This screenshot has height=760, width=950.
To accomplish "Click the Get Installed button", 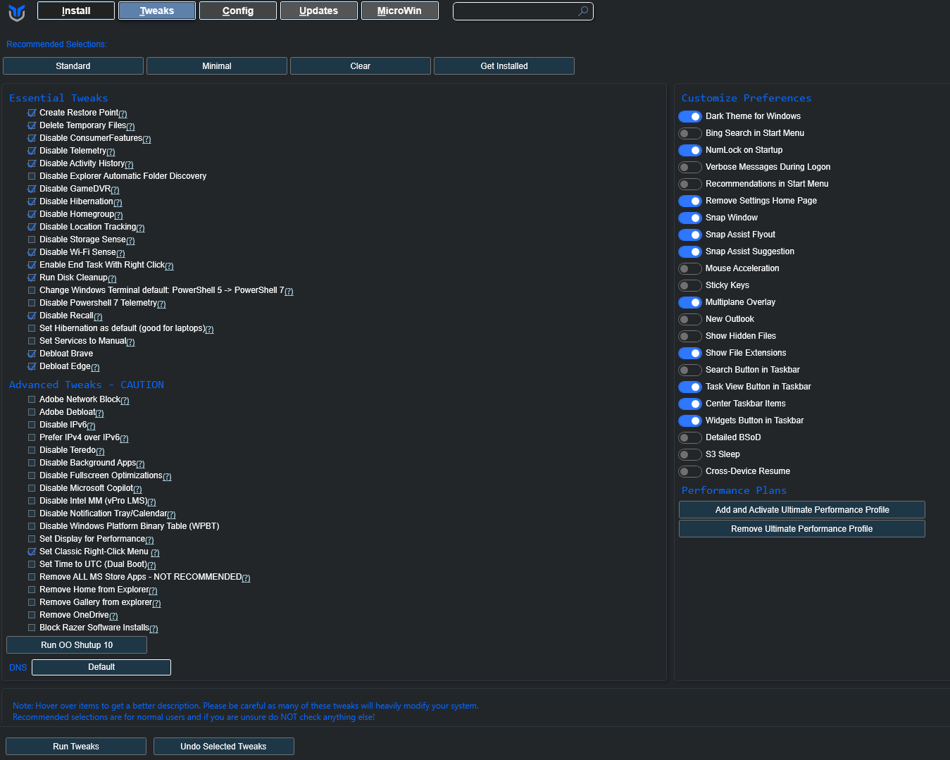I will pos(504,66).
